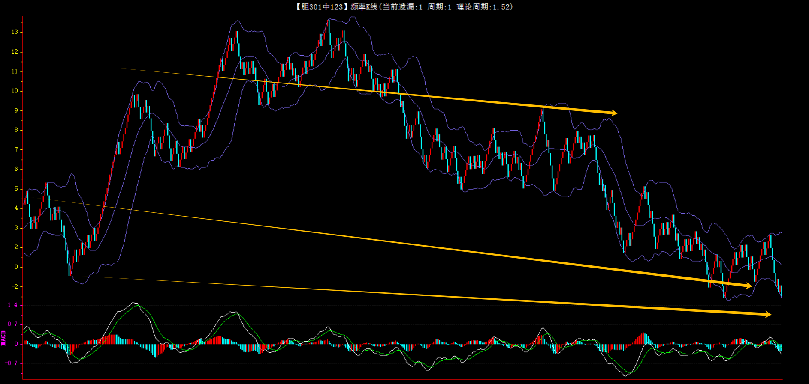Click the chart title text 频率K线
Screen dimensions: 809x384
click(364, 7)
